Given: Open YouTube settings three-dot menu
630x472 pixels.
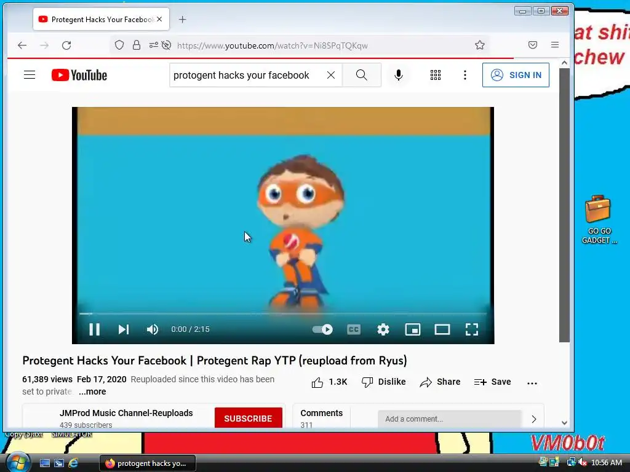Looking at the screenshot, I should pos(465,75).
